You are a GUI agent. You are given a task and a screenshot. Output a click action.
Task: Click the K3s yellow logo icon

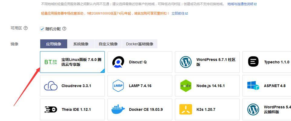pyautogui.click(x=186, y=109)
